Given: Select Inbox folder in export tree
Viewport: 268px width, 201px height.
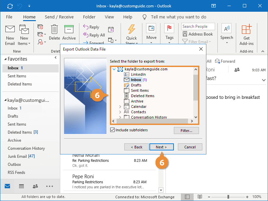Looking at the screenshot, I should click(135, 80).
